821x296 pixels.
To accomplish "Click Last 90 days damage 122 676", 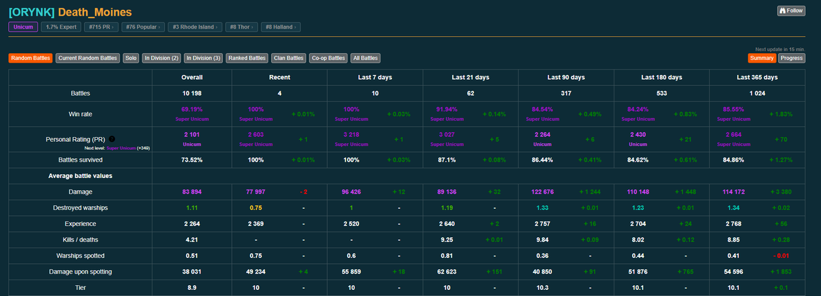I will pos(542,192).
